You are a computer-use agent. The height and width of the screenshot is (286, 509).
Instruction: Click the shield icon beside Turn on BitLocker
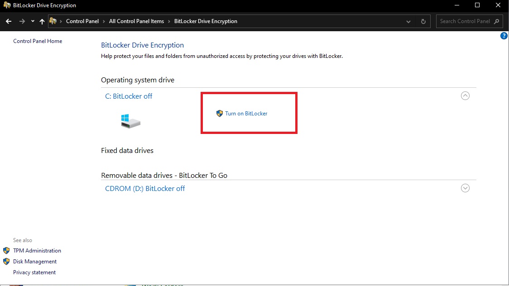click(220, 114)
